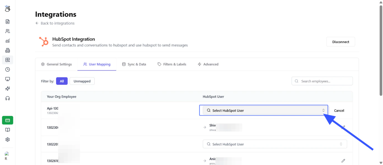Open the Analytics chart icon in sidebar
This screenshot has width=383, height=165.
[7, 41]
